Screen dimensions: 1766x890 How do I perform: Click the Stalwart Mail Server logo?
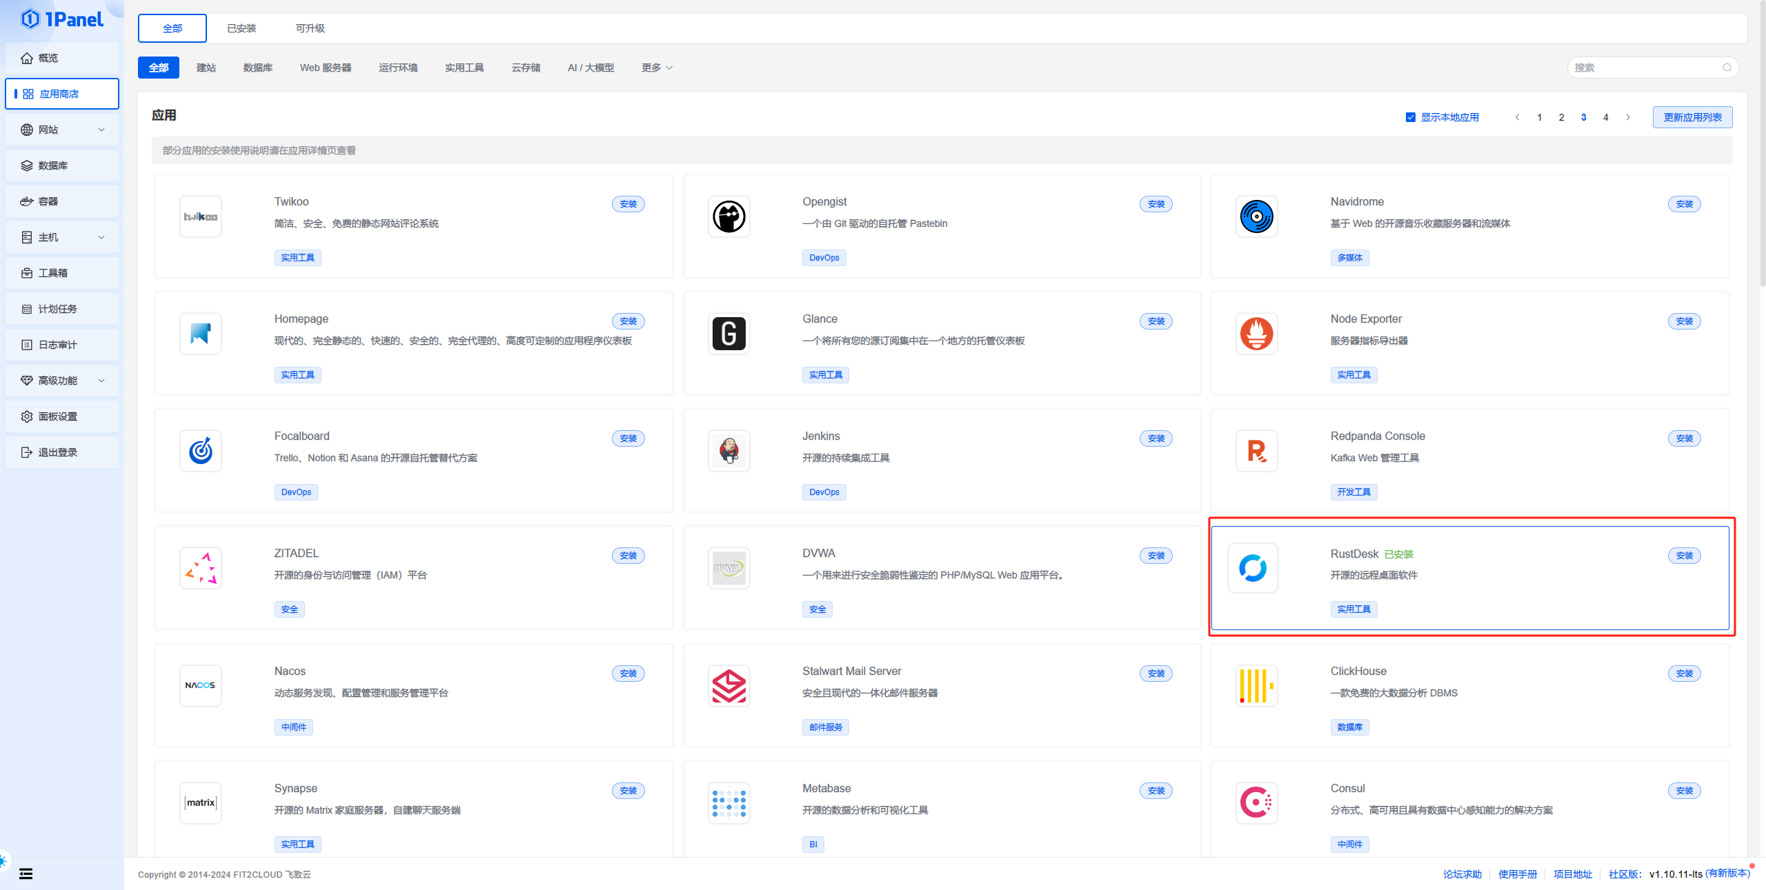729,685
